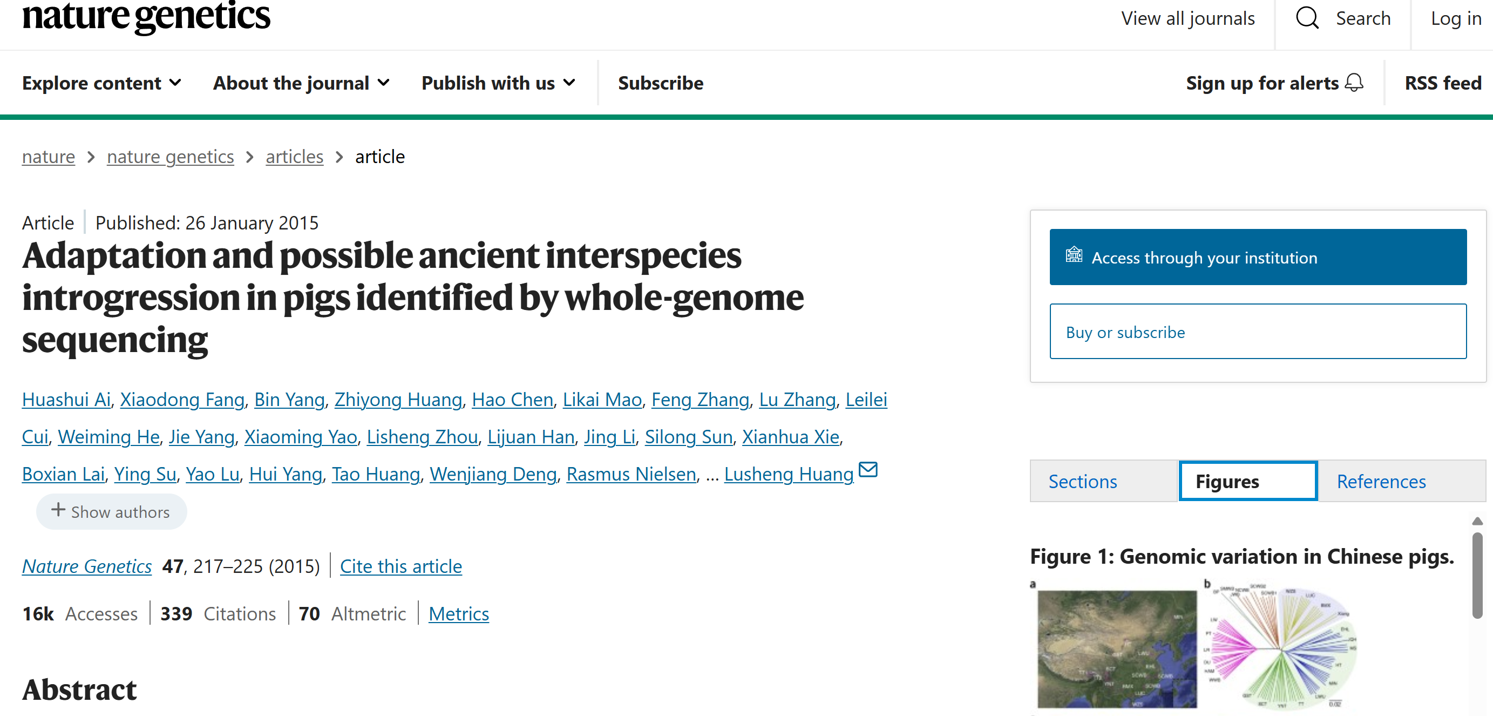Image resolution: width=1493 pixels, height=716 pixels.
Task: Switch to the Sections tab
Action: coord(1082,481)
